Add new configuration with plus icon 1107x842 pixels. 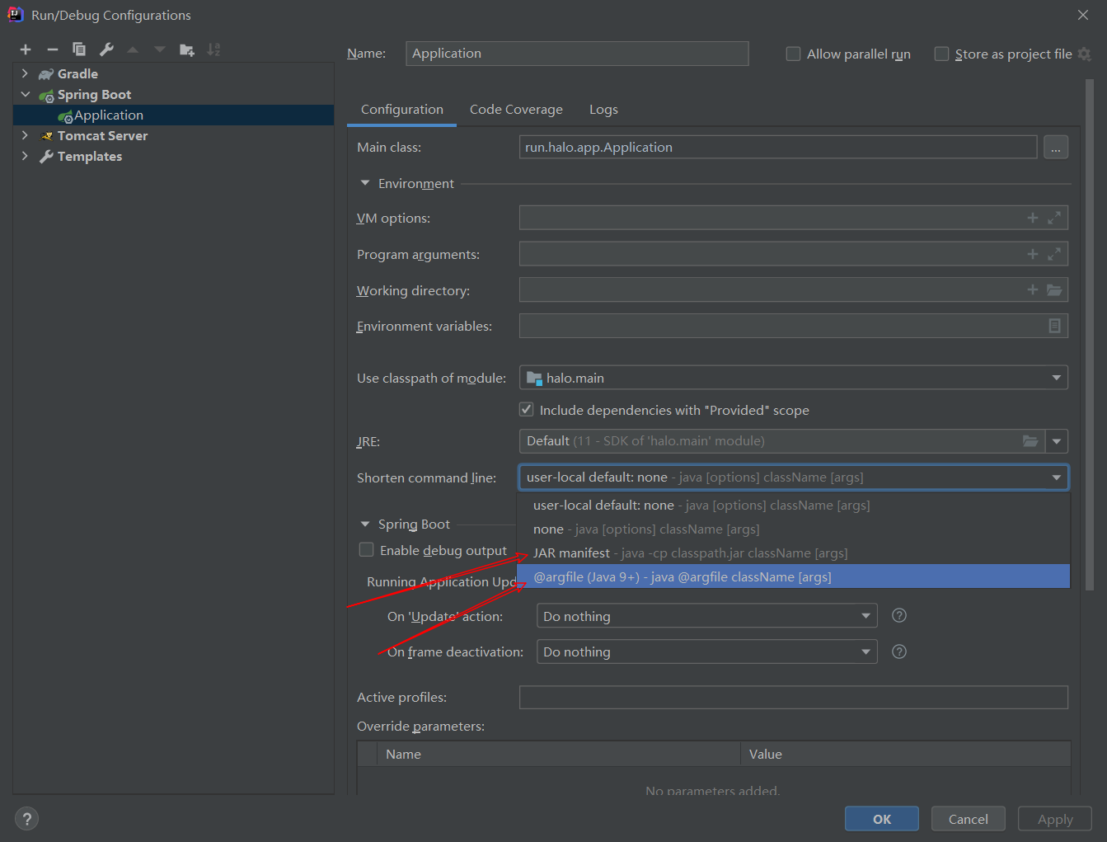click(x=26, y=49)
